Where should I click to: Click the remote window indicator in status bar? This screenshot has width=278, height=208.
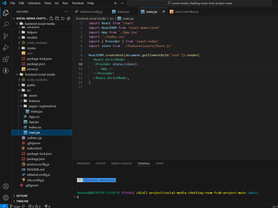click(x=4, y=206)
